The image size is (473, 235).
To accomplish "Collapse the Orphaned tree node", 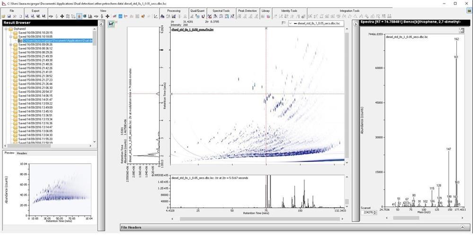I will pos(6,28).
